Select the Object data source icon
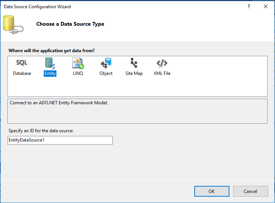The image size is (275, 203). pos(106,63)
